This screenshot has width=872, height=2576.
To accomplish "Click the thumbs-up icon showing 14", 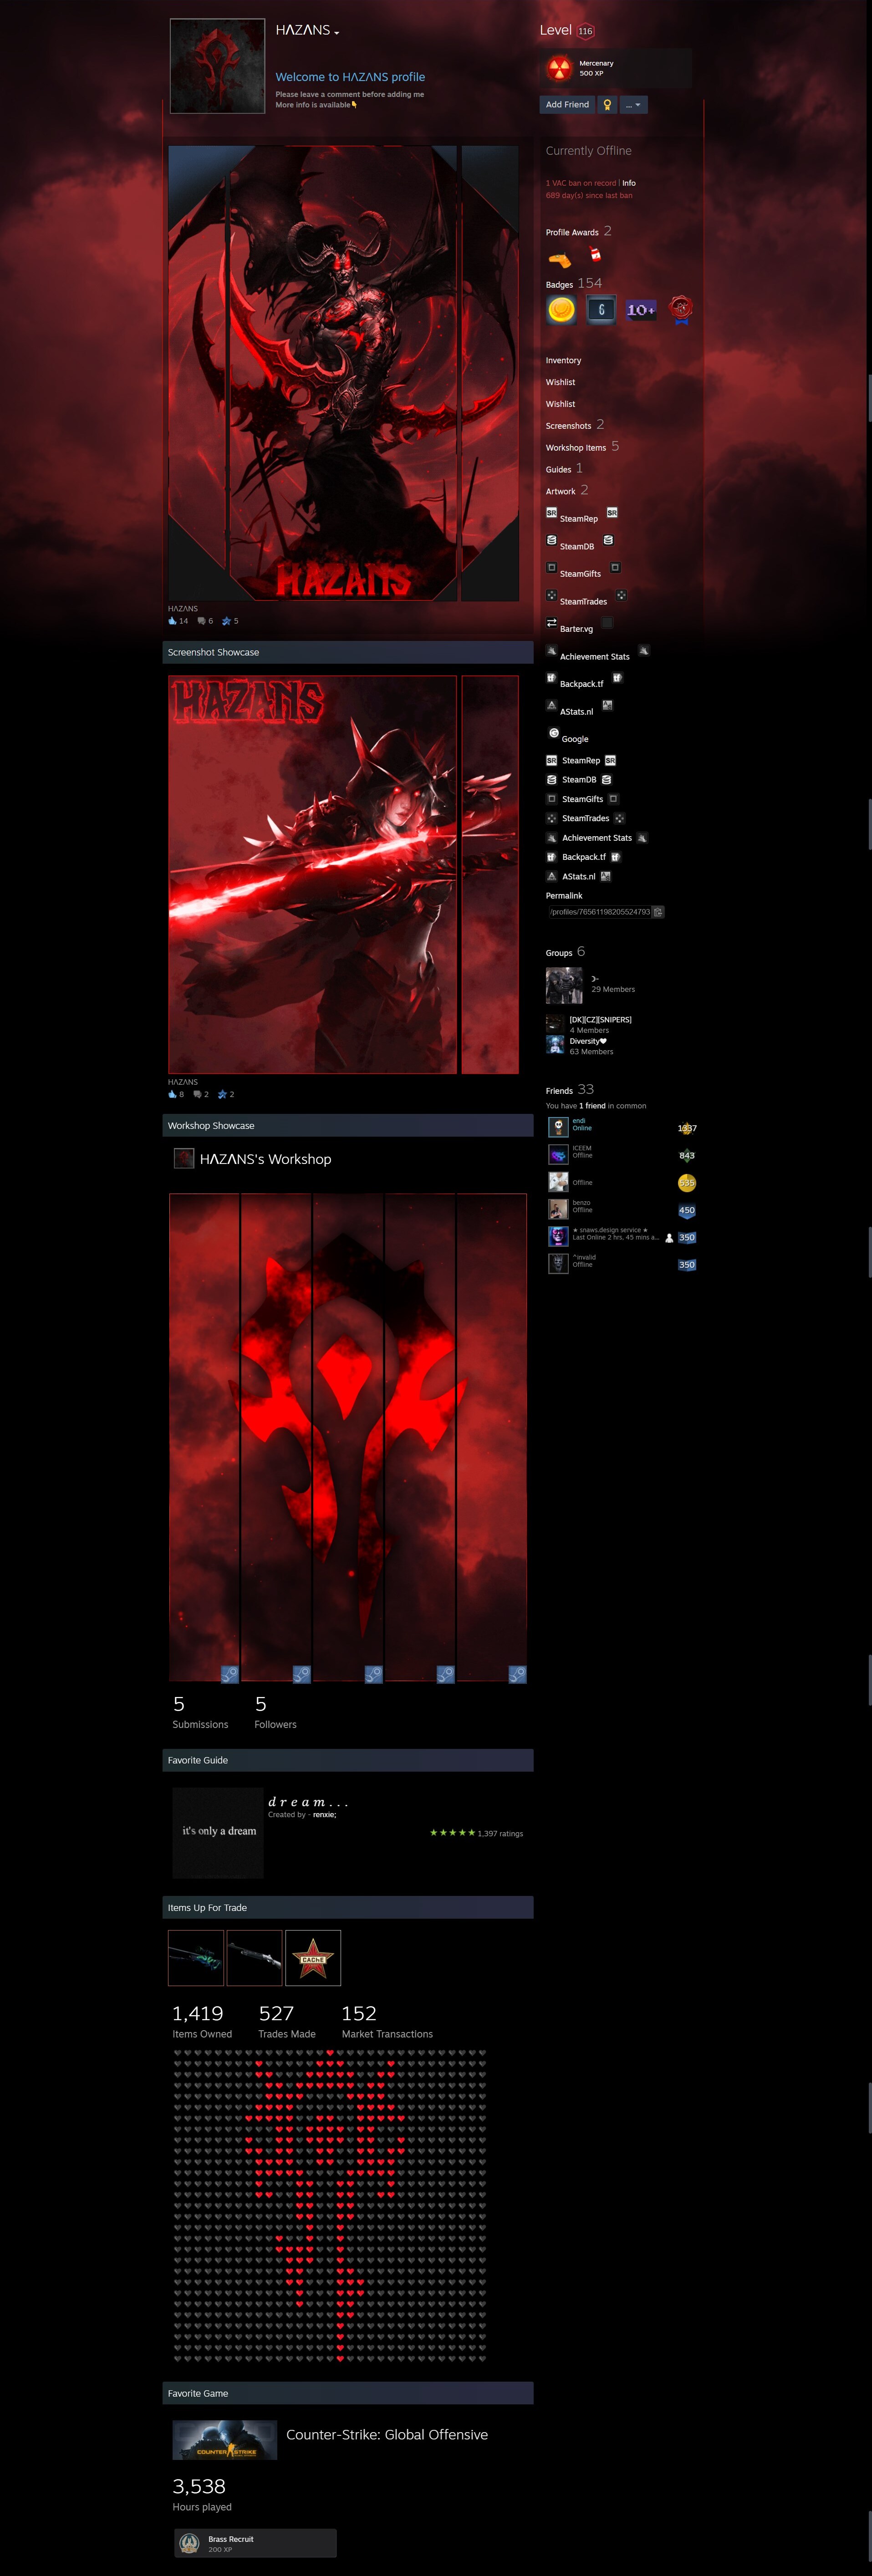I will (x=173, y=621).
